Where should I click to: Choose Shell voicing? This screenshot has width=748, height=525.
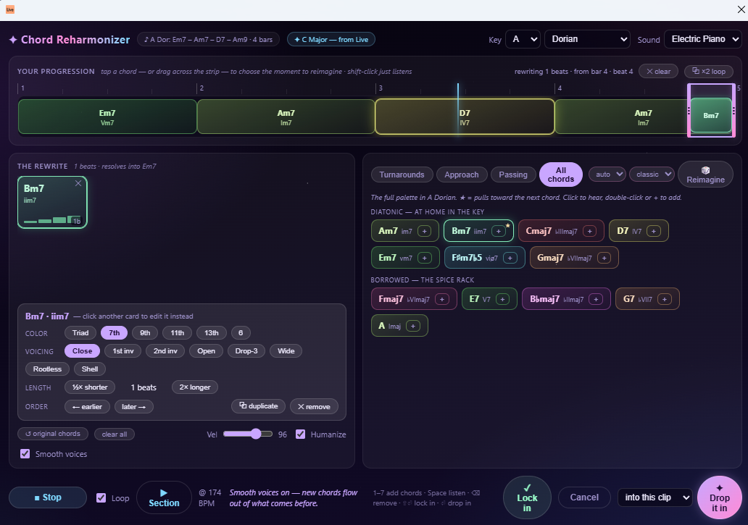pyautogui.click(x=90, y=369)
